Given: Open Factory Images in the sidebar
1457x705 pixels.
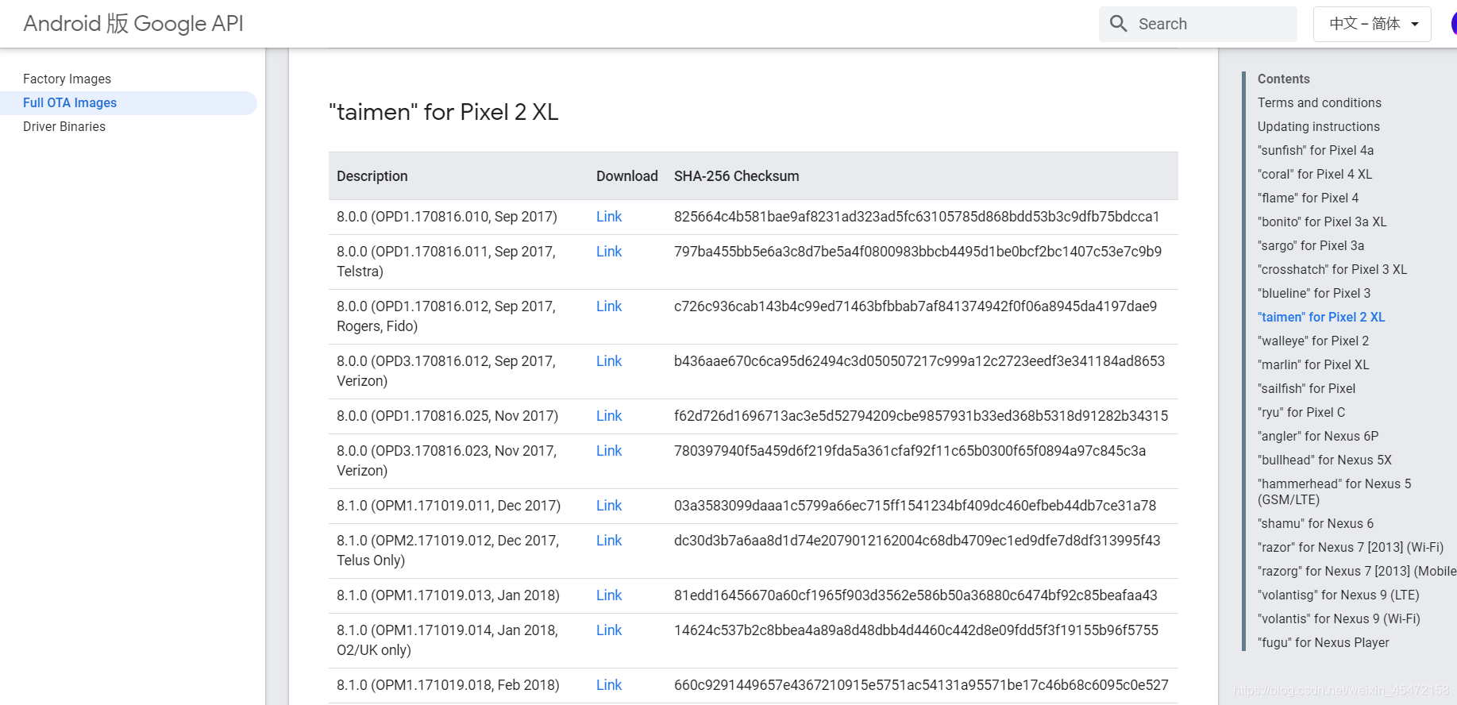Looking at the screenshot, I should (67, 79).
